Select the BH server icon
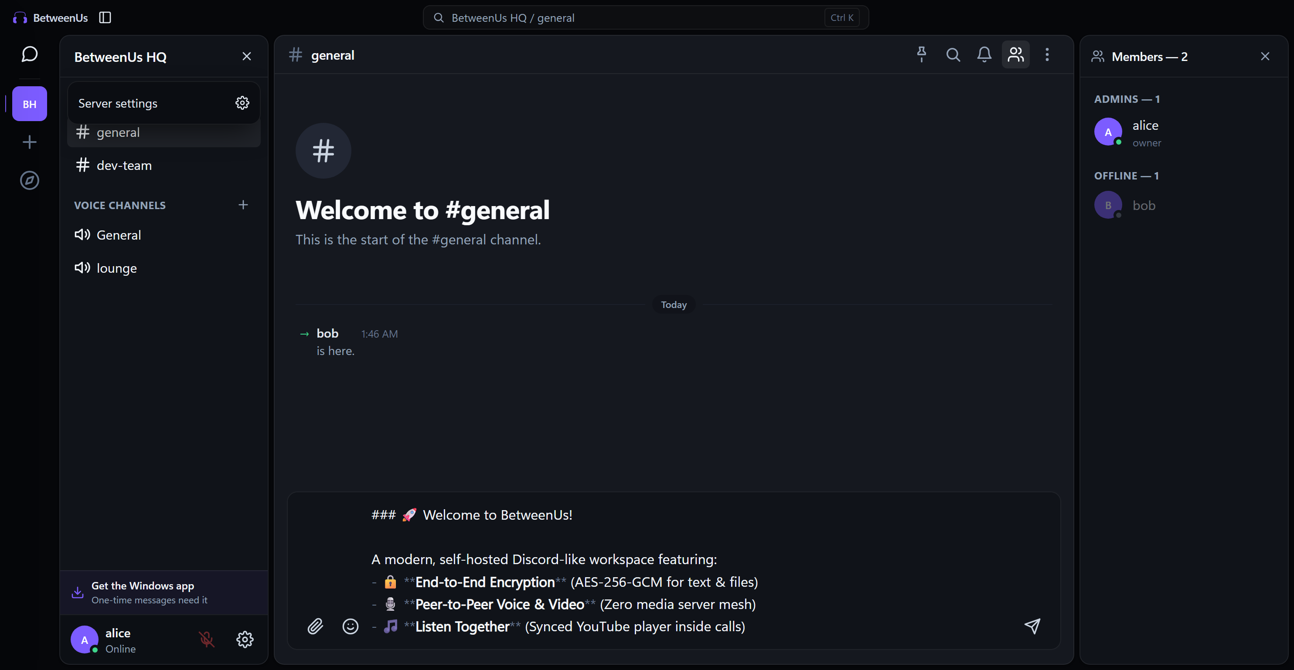The height and width of the screenshot is (670, 1294). point(30,104)
